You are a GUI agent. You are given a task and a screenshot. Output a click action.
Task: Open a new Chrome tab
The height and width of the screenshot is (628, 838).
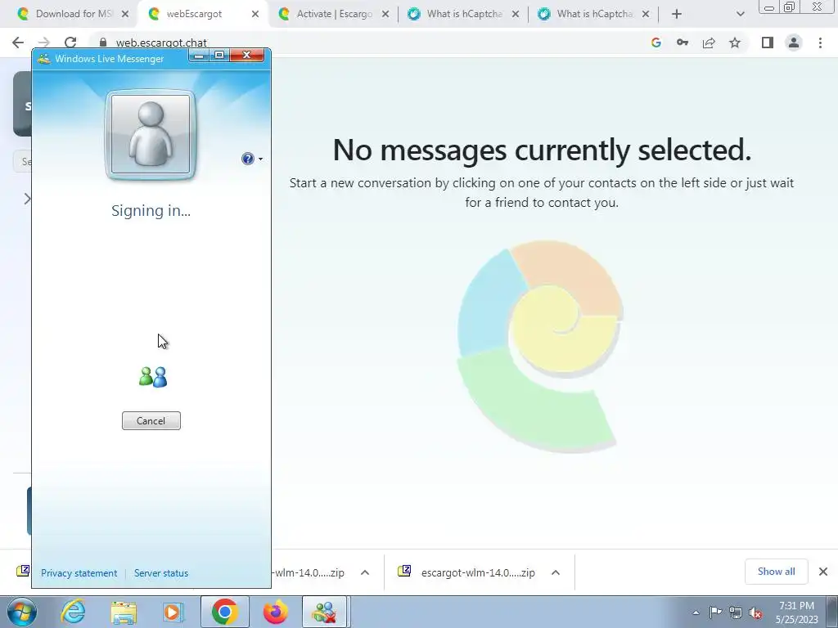pyautogui.click(x=677, y=14)
